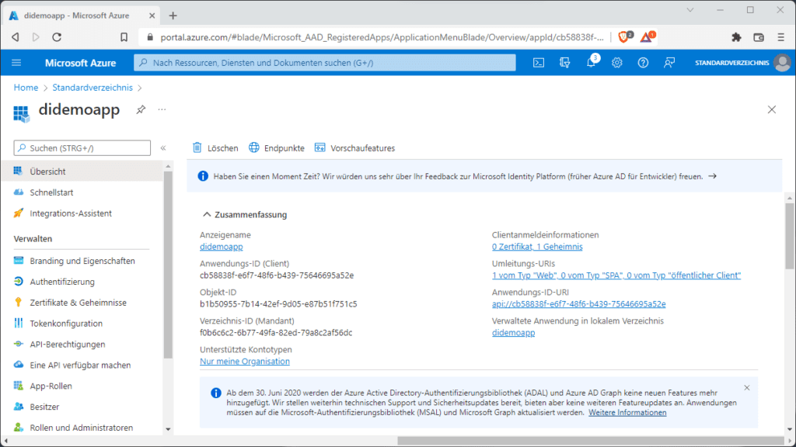Screen dimensions: 796x447
Task: Click the horizontal scrollbar at bottom
Action: (591, 441)
